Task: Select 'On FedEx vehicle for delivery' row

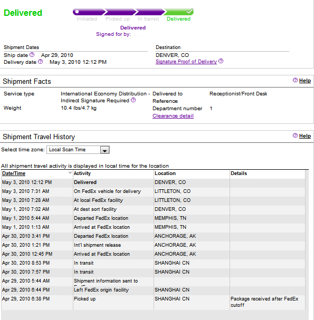Action: coord(153,191)
